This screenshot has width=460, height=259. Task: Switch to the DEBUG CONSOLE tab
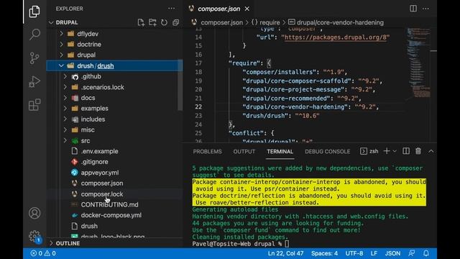328,152
